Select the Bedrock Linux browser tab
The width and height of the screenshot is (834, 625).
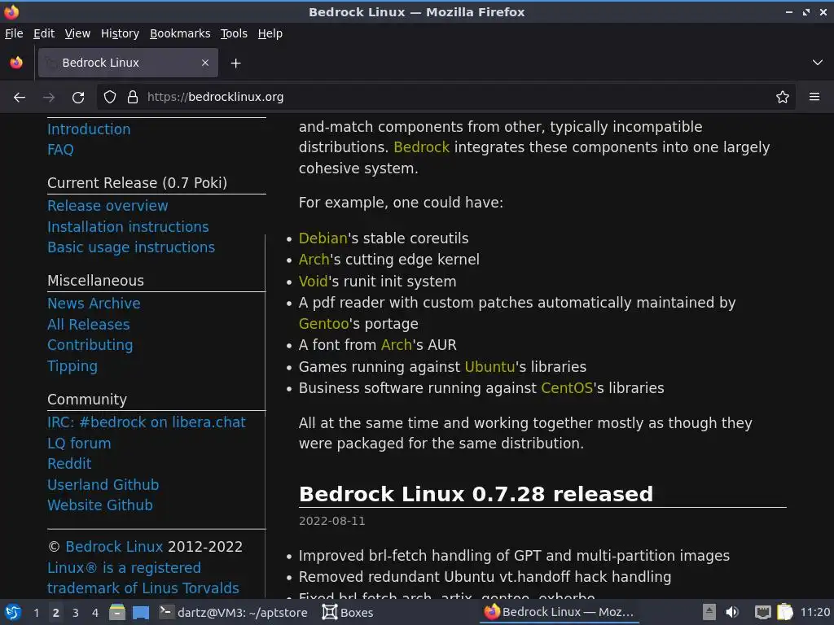click(x=128, y=63)
